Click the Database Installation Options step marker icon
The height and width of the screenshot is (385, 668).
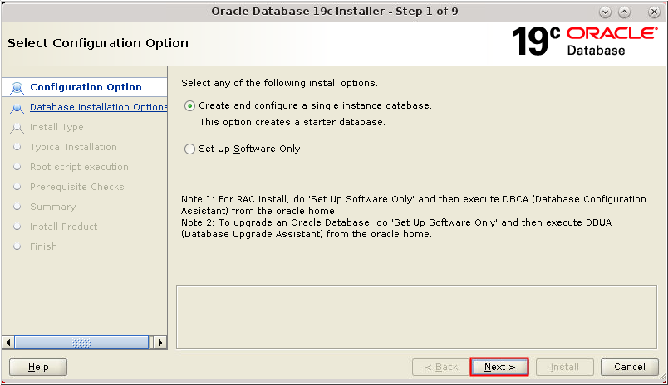coord(17,108)
